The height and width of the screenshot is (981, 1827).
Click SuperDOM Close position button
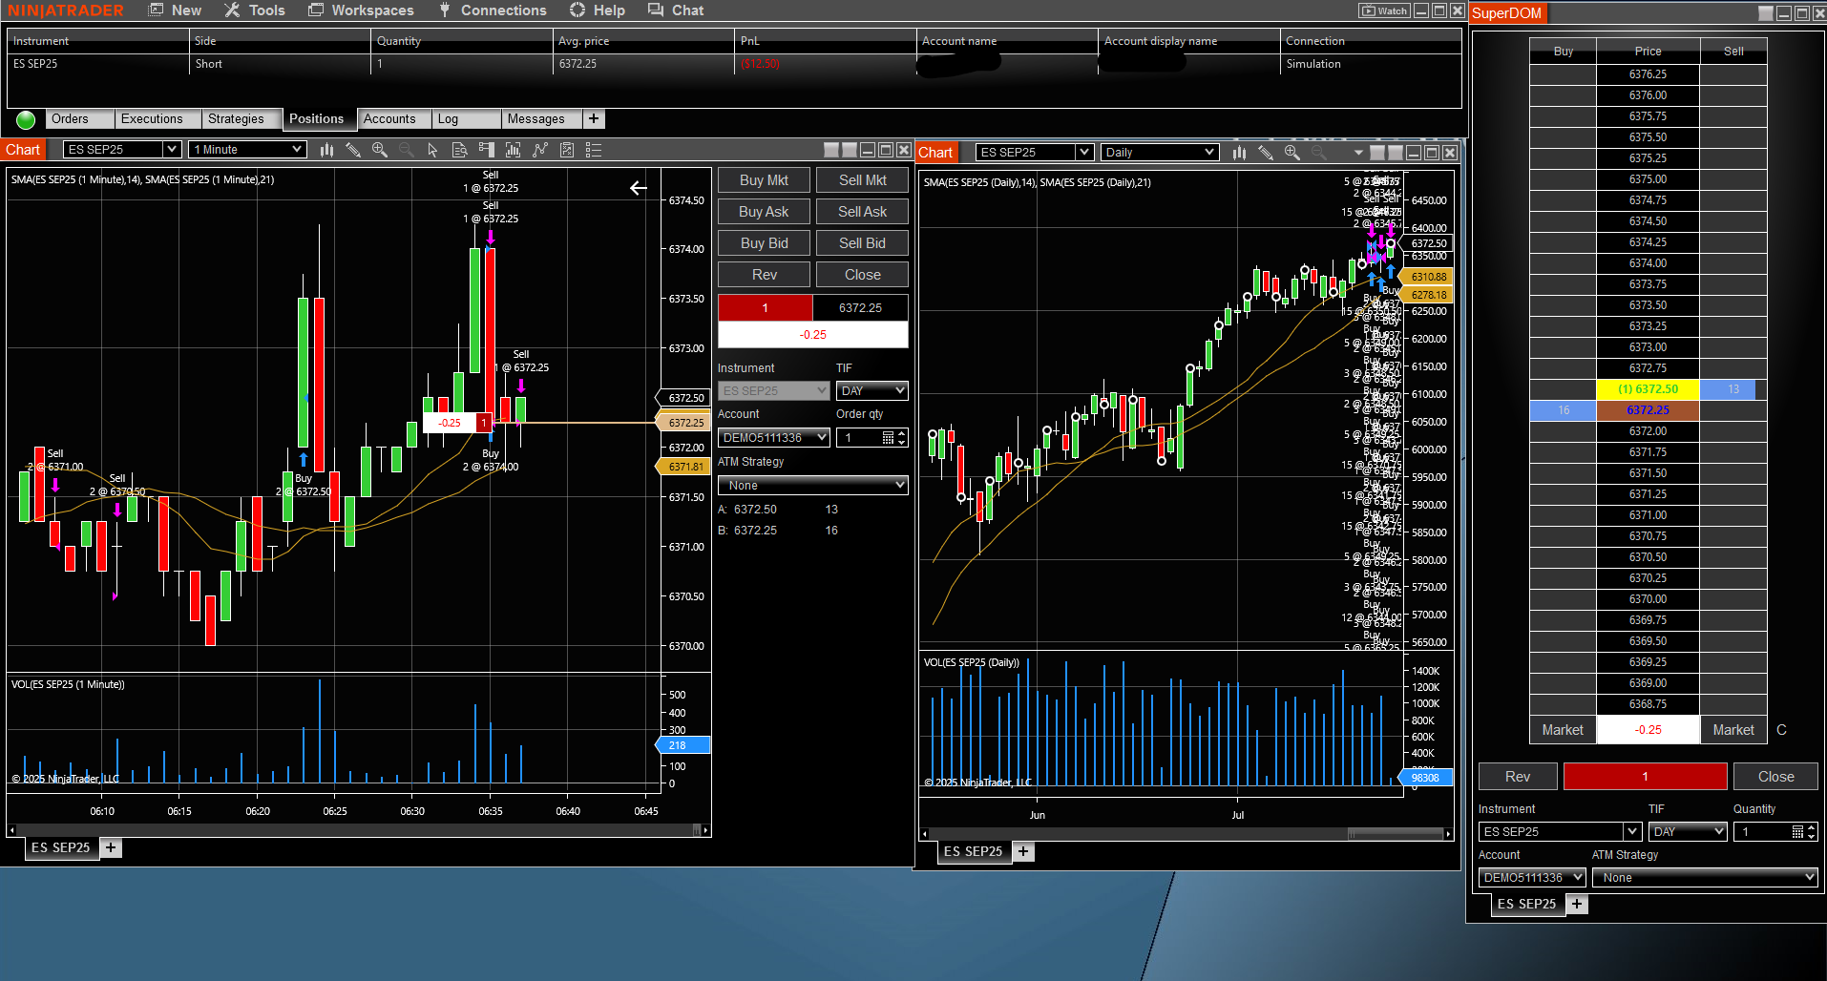click(x=1775, y=777)
